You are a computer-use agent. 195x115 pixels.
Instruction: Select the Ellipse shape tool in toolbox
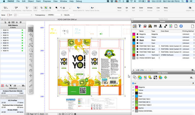31,50
